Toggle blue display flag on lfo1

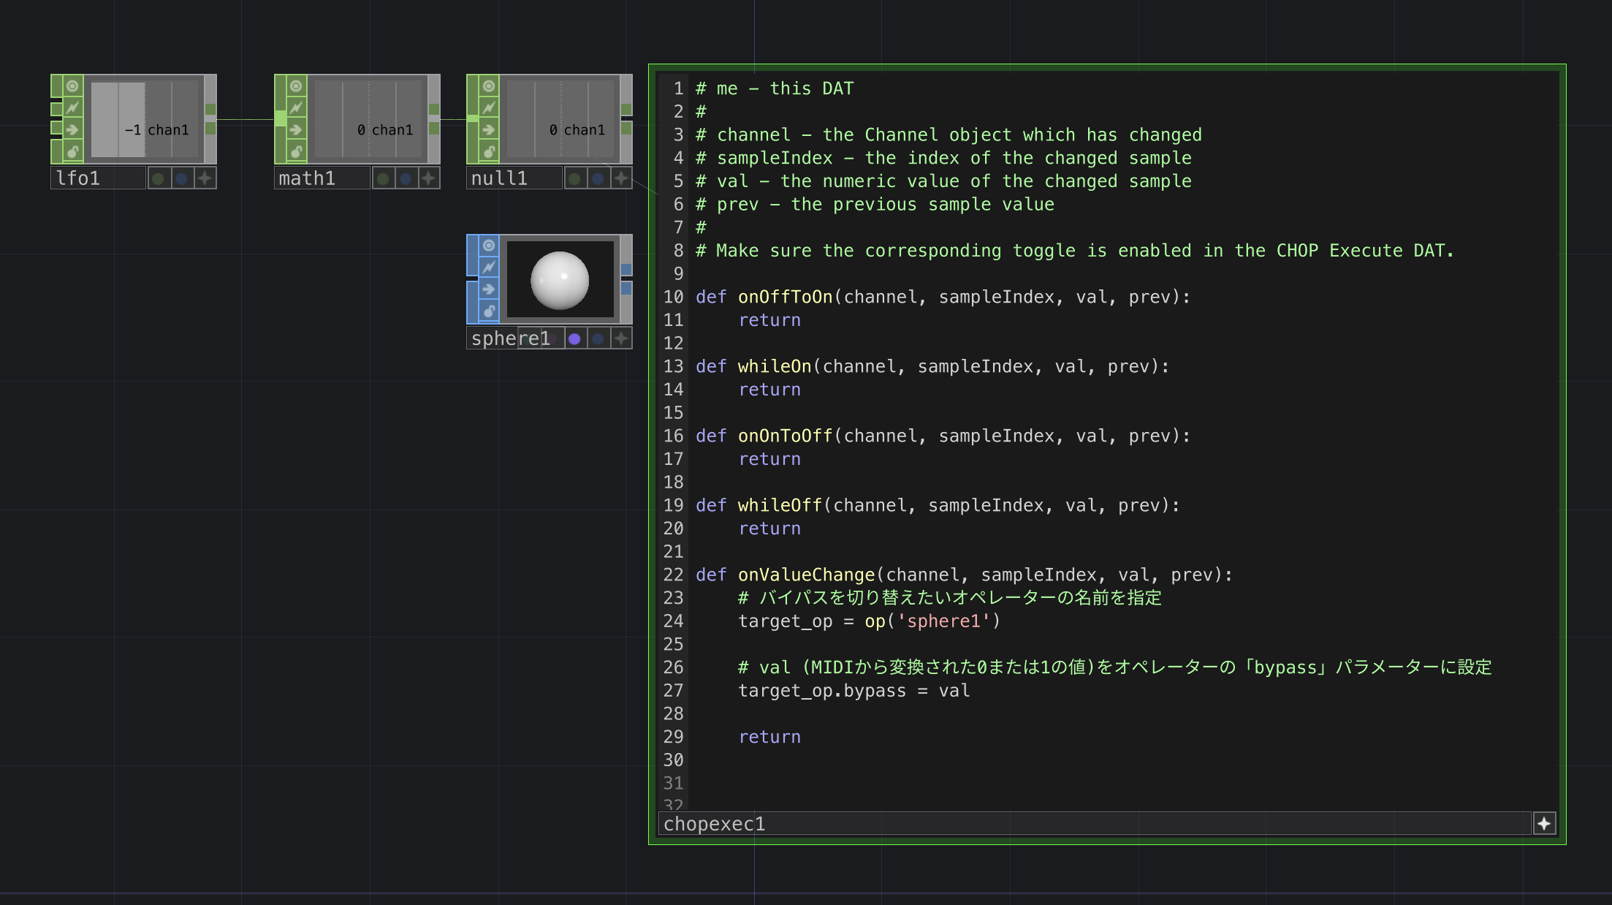(x=181, y=178)
